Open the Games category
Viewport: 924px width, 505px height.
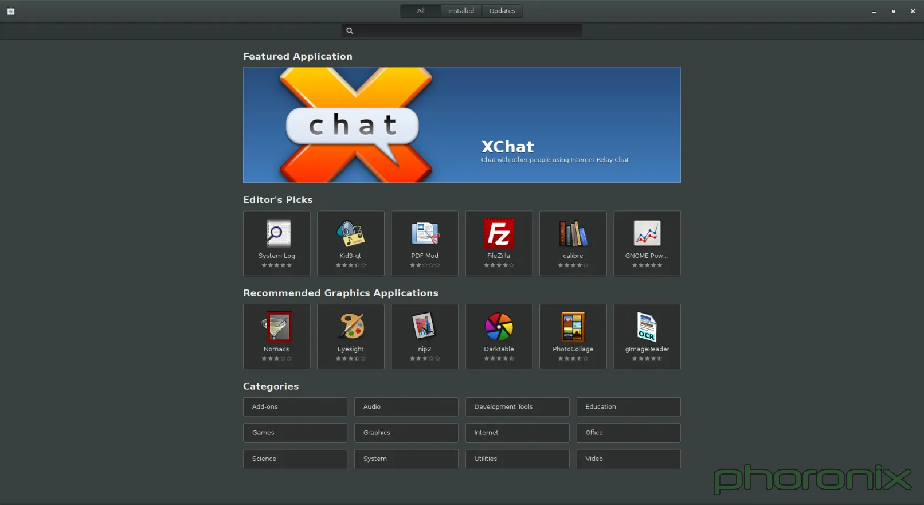[x=295, y=433]
